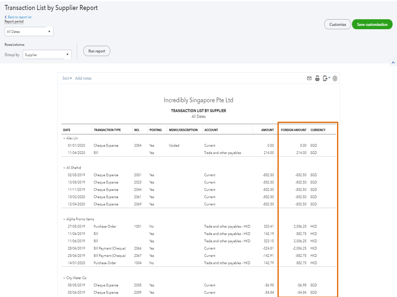Open report settings gear icon
Screen dimensions: 397x297
[335, 78]
